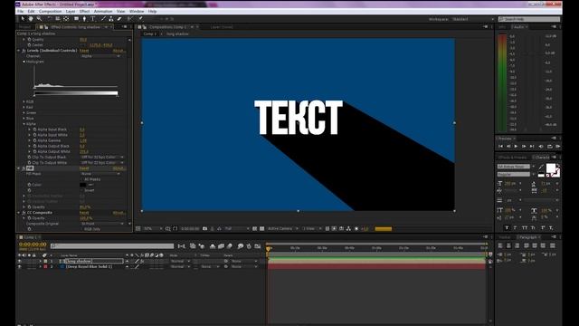Open the File menu
The image size is (579, 326).
[20, 12]
